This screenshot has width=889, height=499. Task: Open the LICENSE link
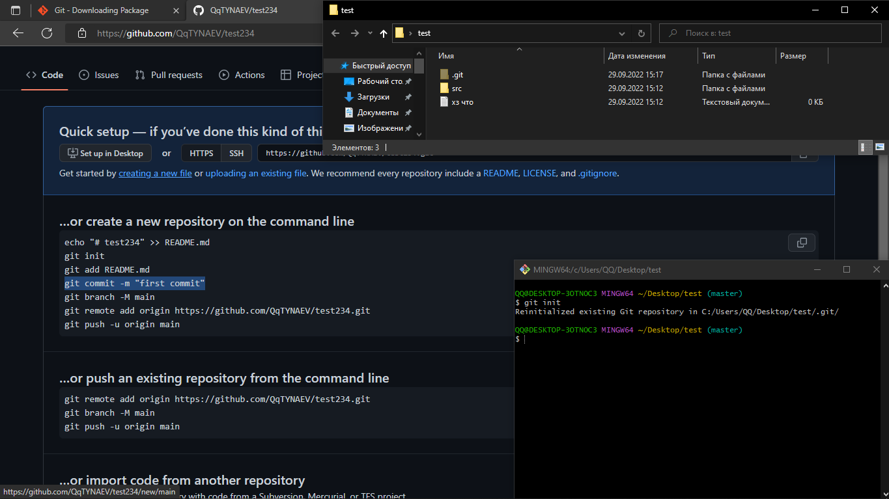pos(539,174)
